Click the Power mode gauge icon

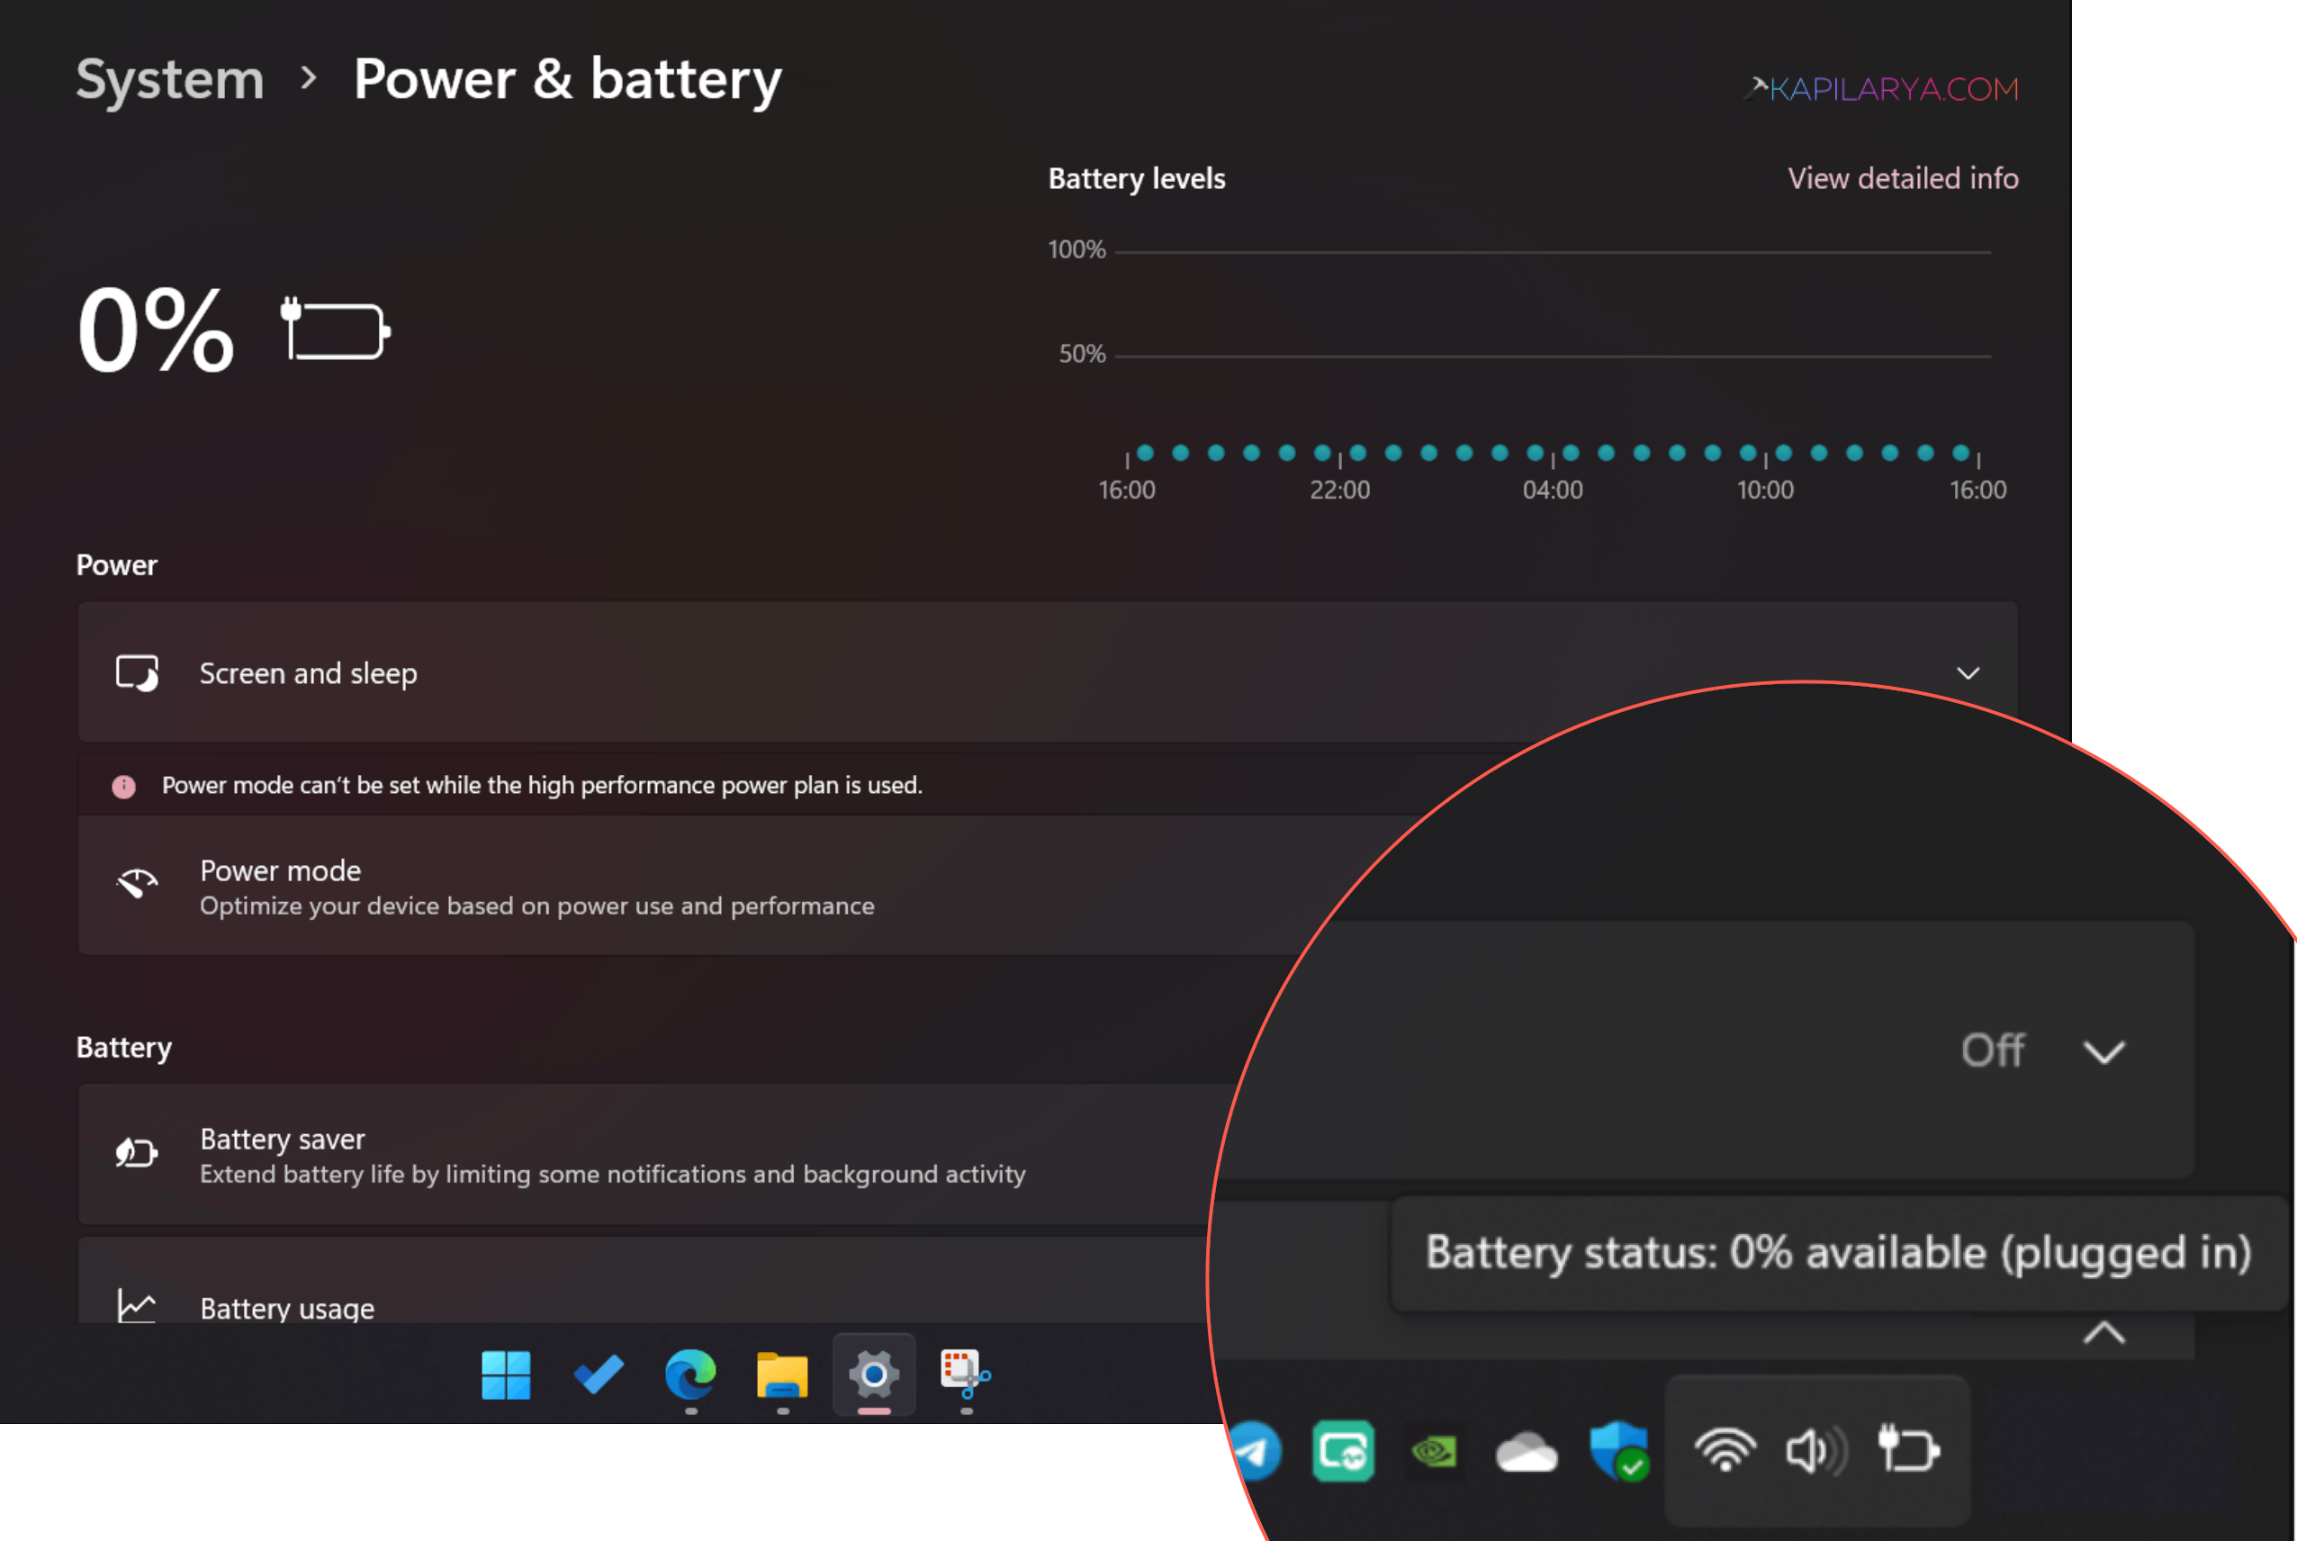tap(137, 884)
